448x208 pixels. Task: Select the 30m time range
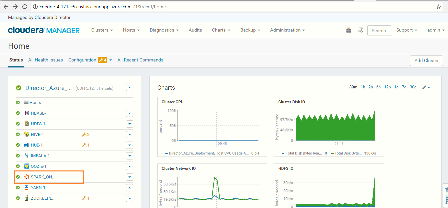tap(353, 87)
